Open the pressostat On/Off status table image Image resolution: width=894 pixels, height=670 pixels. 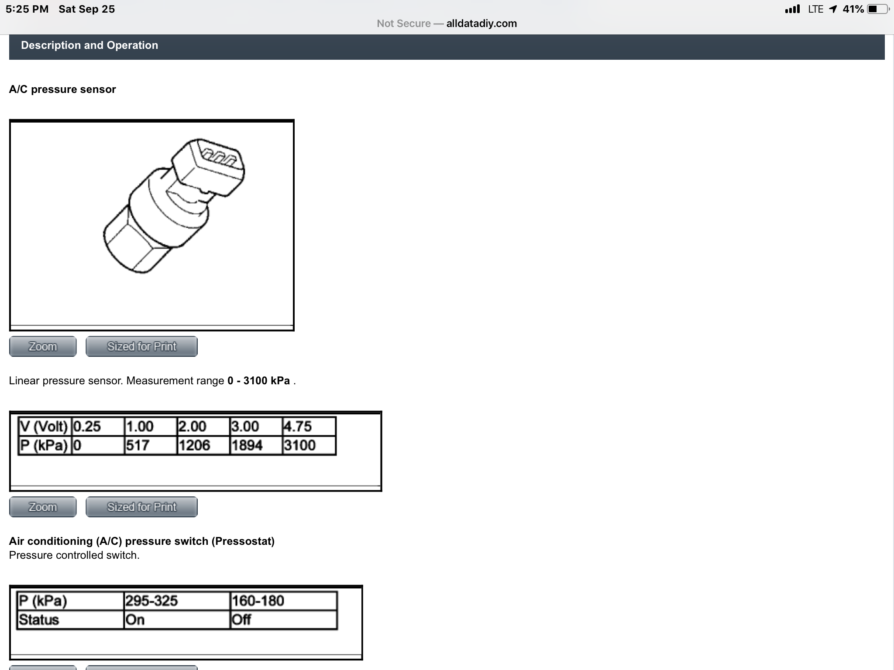186,622
